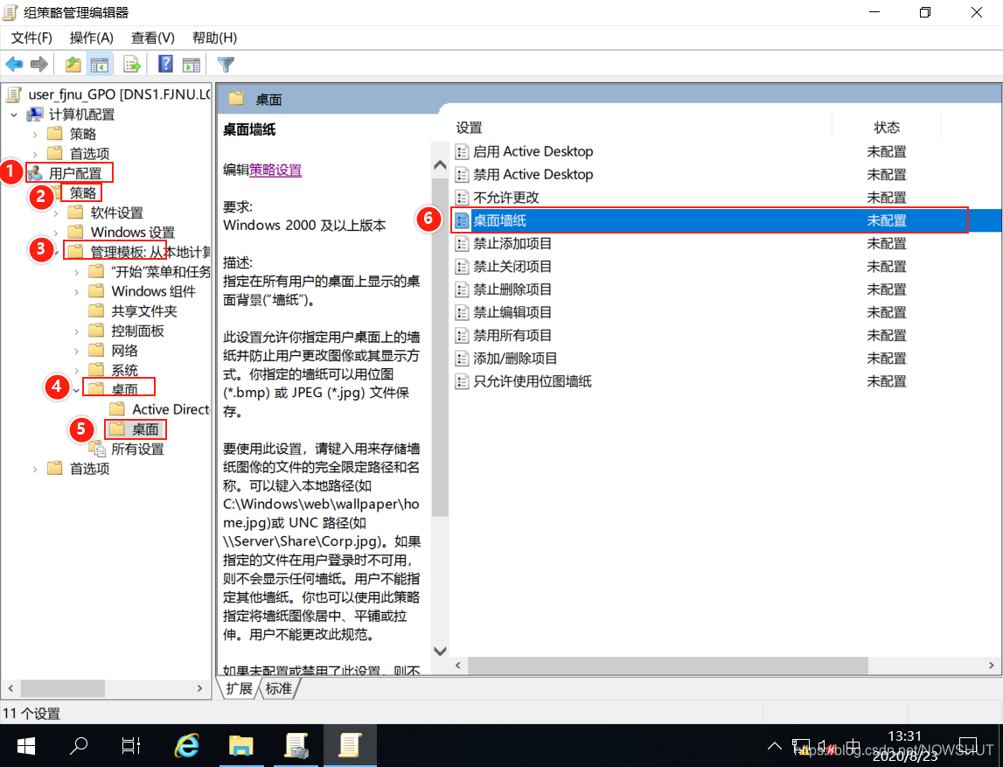1003x767 pixels.
Task: Toggle the show/hide action pane icon
Action: tap(192, 64)
